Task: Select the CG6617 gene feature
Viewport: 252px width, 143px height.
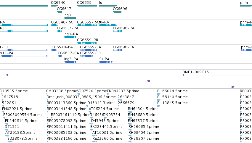Action: pos(60,12)
